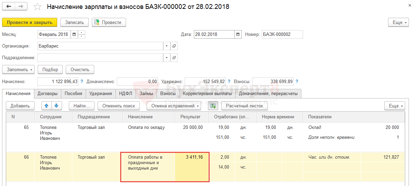This screenshot has height=186, width=411.
Task: Select result cell 3 411,16
Action: click(192, 167)
